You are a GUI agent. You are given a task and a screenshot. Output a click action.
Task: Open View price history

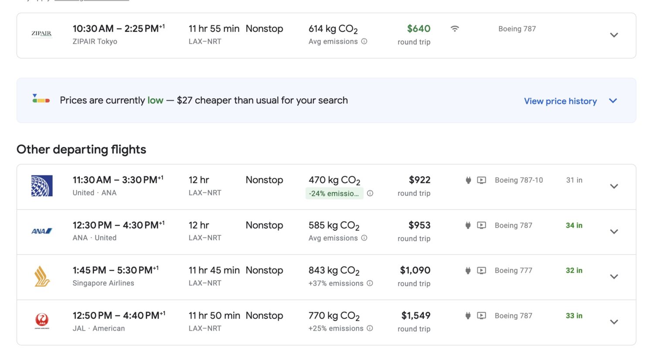coord(560,101)
